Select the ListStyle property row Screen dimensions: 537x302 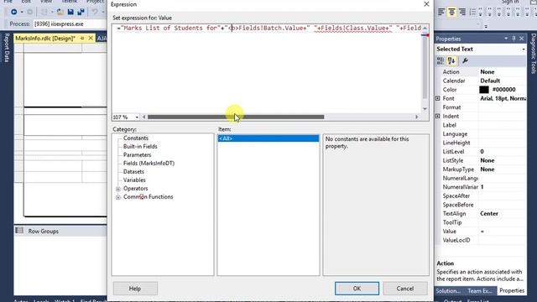pos(481,160)
